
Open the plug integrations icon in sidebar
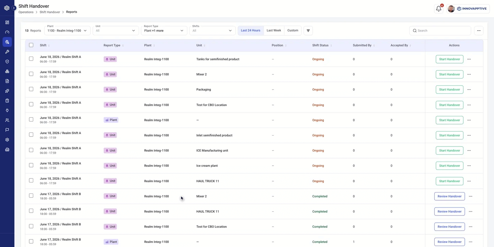[7, 110]
